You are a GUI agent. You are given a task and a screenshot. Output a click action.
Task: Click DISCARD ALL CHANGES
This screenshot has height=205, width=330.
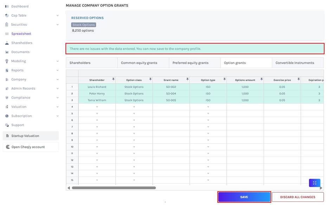pos(297,197)
